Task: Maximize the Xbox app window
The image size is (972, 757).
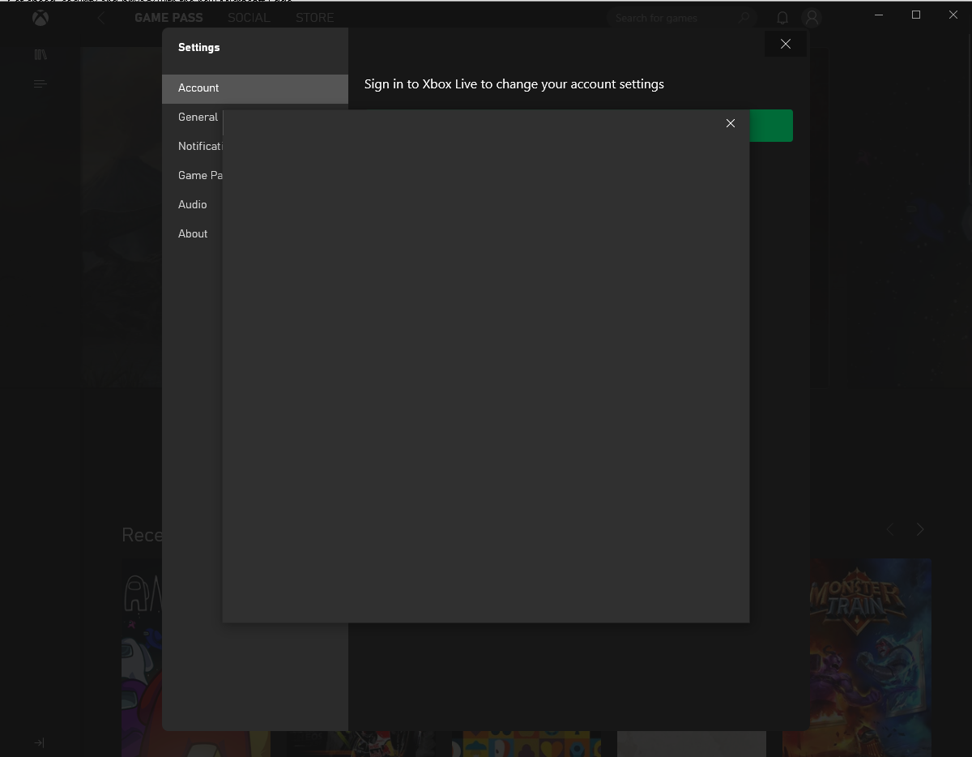Action: 916,15
